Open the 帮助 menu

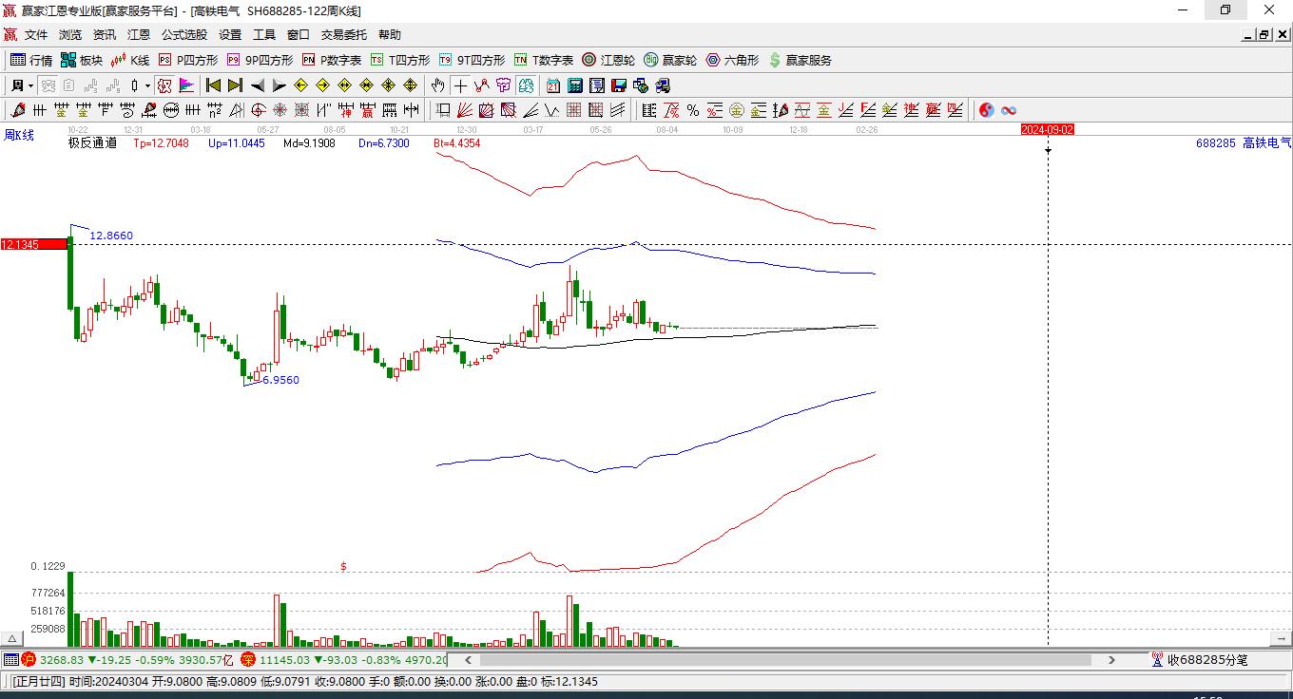coord(390,35)
